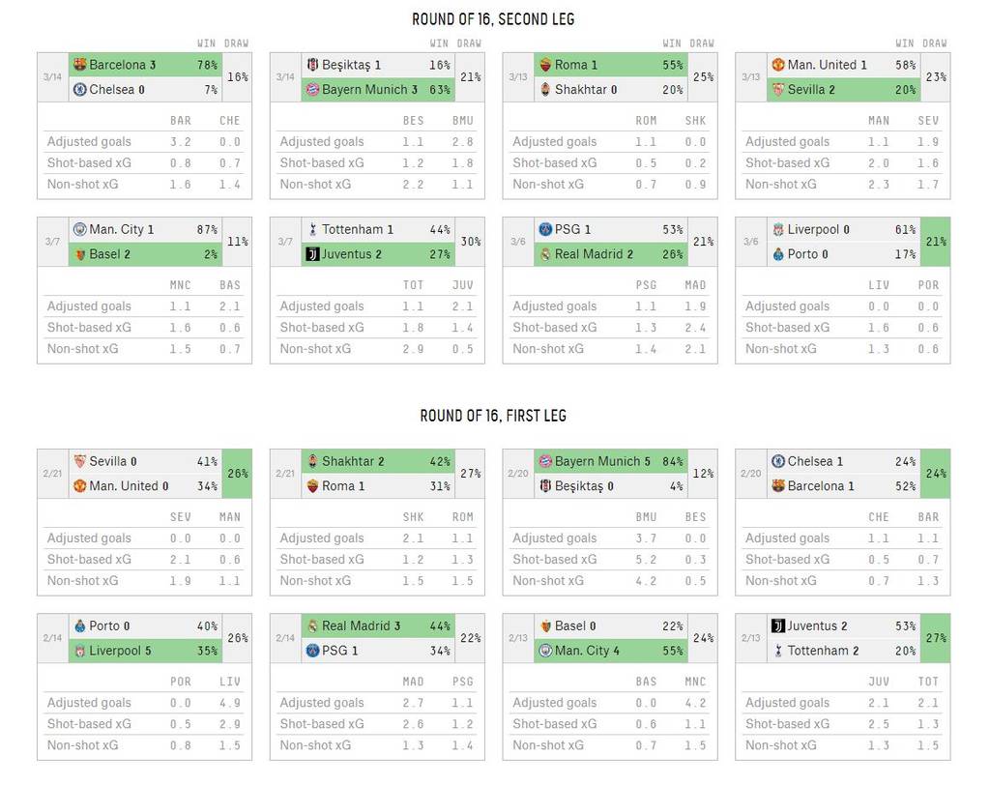Screen dimensions: 990x785
Task: Click the Porto team name in the first-leg 0–5 loss
Action: [x=104, y=625]
